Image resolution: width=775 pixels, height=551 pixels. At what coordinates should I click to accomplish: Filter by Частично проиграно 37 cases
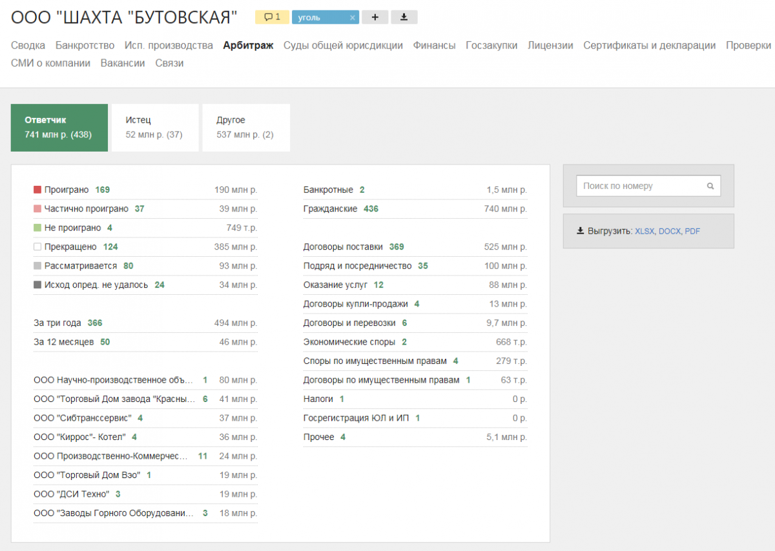(x=145, y=209)
